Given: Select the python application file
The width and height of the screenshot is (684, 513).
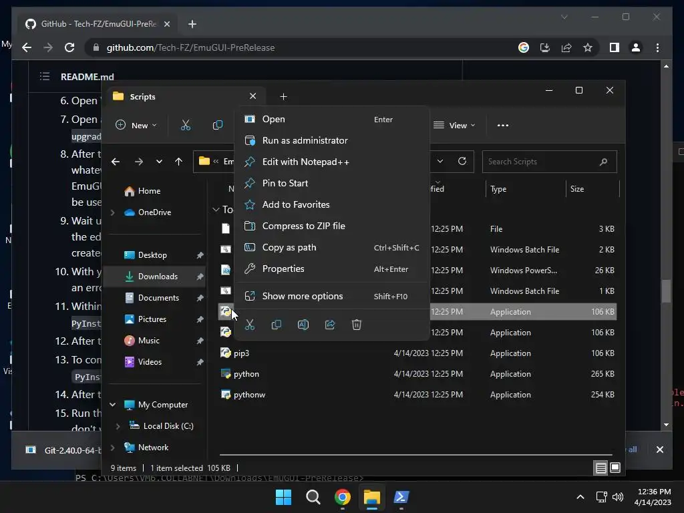Looking at the screenshot, I should 246,374.
